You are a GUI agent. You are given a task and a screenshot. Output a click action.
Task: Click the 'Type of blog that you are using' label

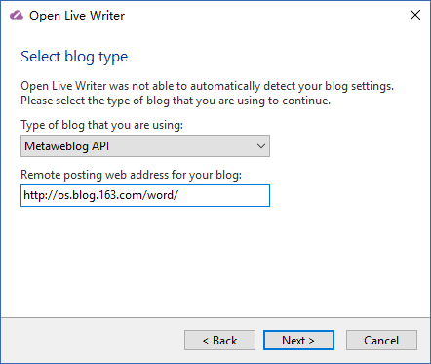point(101,125)
